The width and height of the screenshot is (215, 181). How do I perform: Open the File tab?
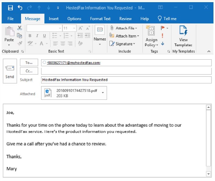tap(10, 19)
